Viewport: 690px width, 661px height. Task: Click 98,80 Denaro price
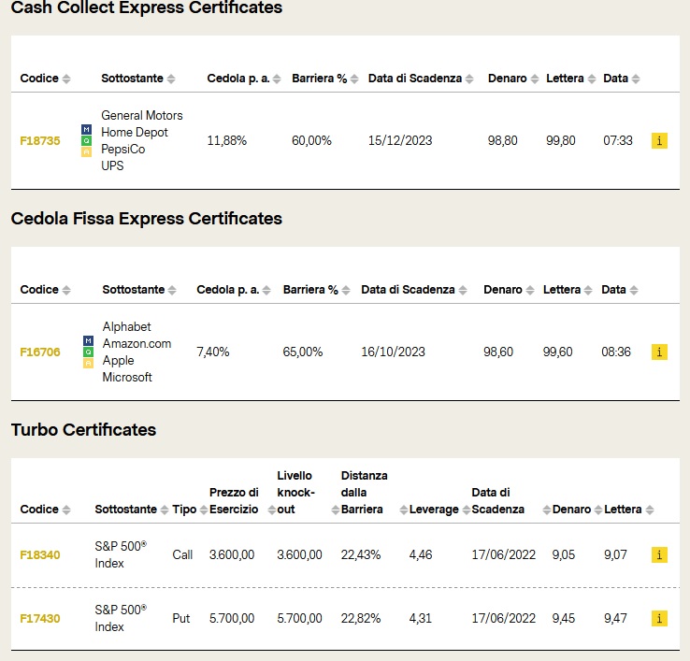point(502,141)
